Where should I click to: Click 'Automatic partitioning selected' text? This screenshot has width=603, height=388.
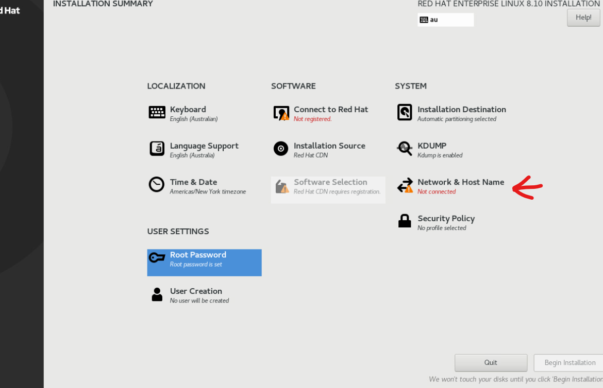457,119
